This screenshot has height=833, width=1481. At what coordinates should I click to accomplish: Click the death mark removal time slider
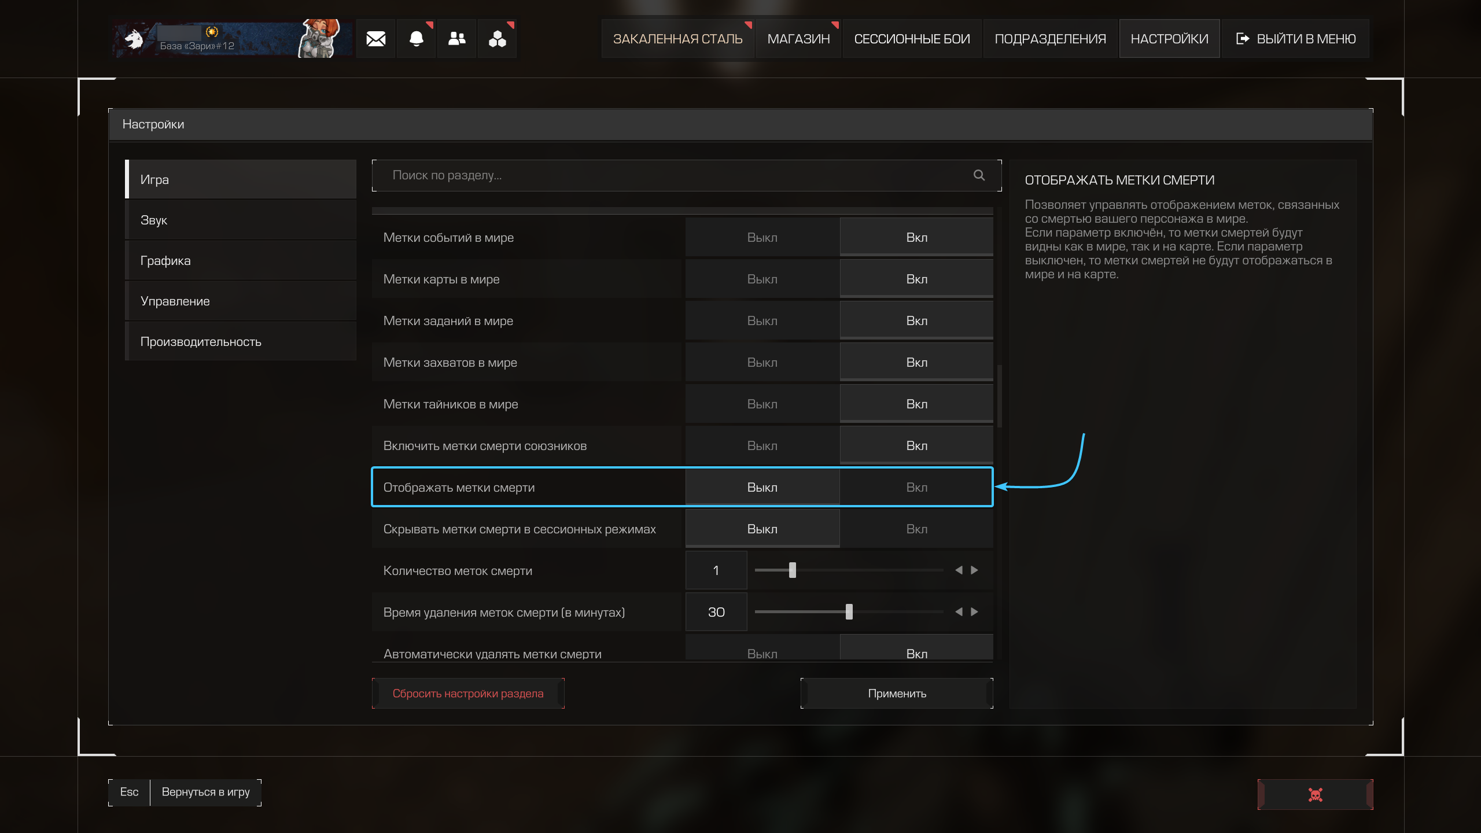849,612
